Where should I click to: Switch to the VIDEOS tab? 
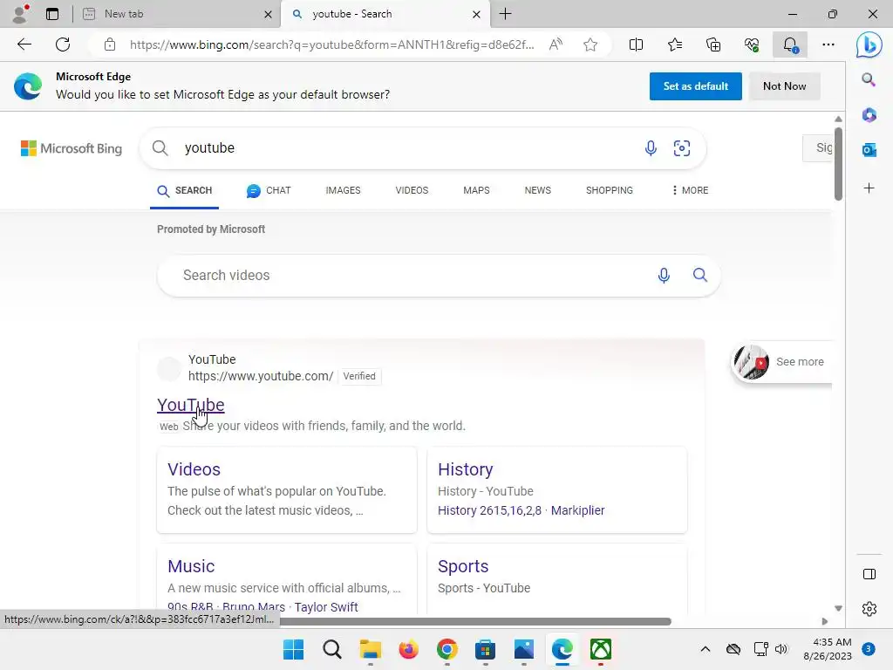tap(412, 190)
